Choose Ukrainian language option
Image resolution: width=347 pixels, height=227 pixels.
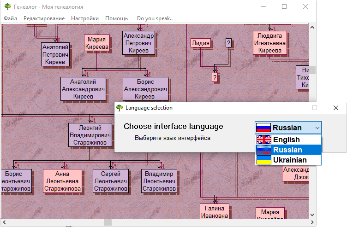coord(287,160)
